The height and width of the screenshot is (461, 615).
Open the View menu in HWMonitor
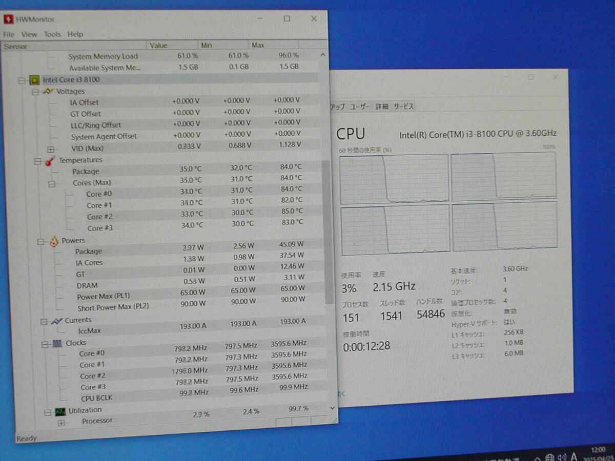(x=29, y=34)
